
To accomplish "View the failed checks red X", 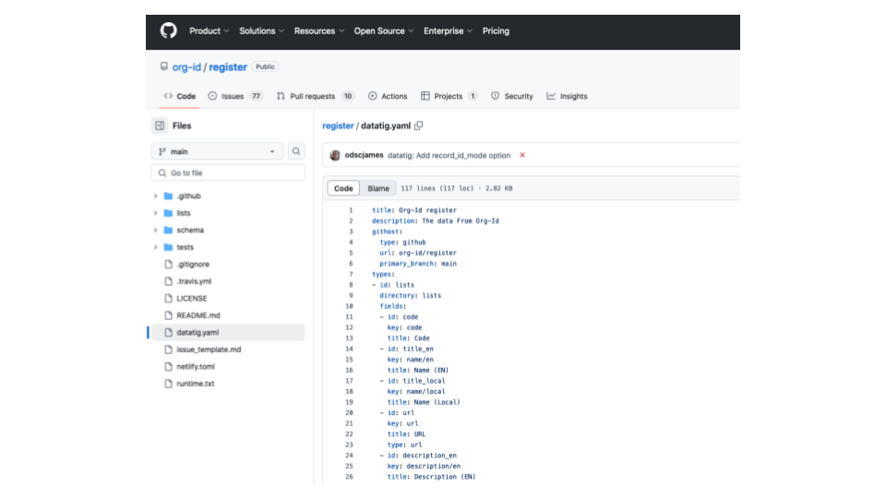I will 522,155.
